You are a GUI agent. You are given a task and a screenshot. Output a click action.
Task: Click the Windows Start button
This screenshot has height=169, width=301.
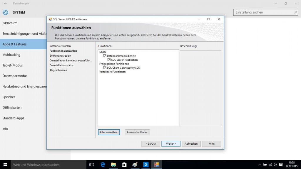tap(5, 165)
